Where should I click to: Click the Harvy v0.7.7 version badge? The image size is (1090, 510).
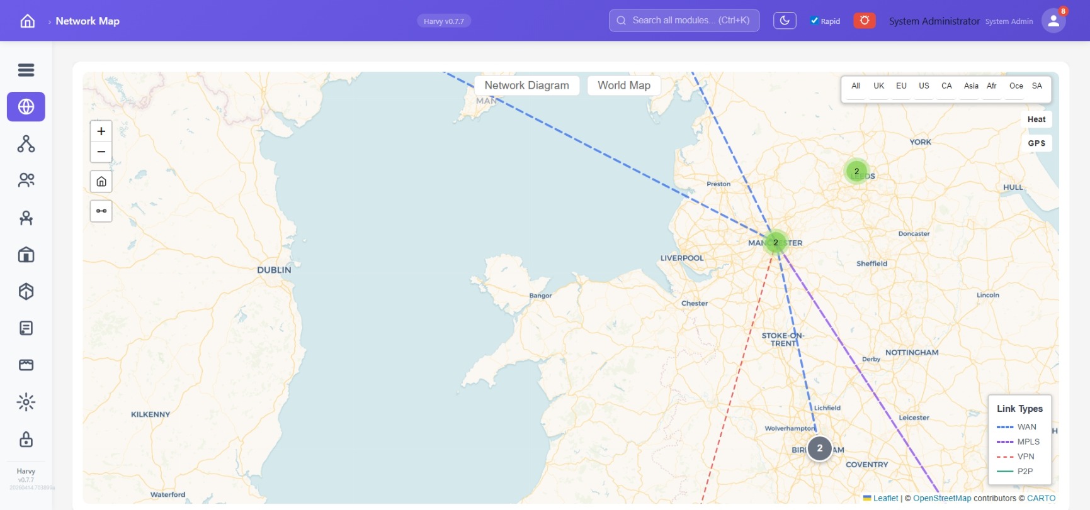444,21
